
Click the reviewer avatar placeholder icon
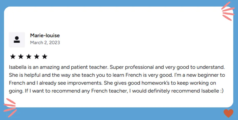click(17, 40)
